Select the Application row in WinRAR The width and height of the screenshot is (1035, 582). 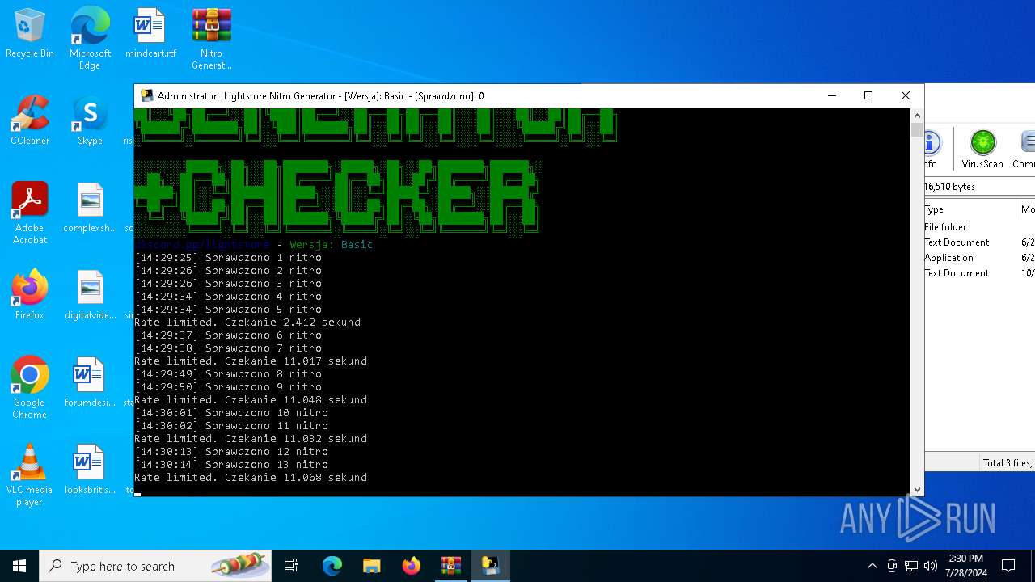tap(979, 258)
